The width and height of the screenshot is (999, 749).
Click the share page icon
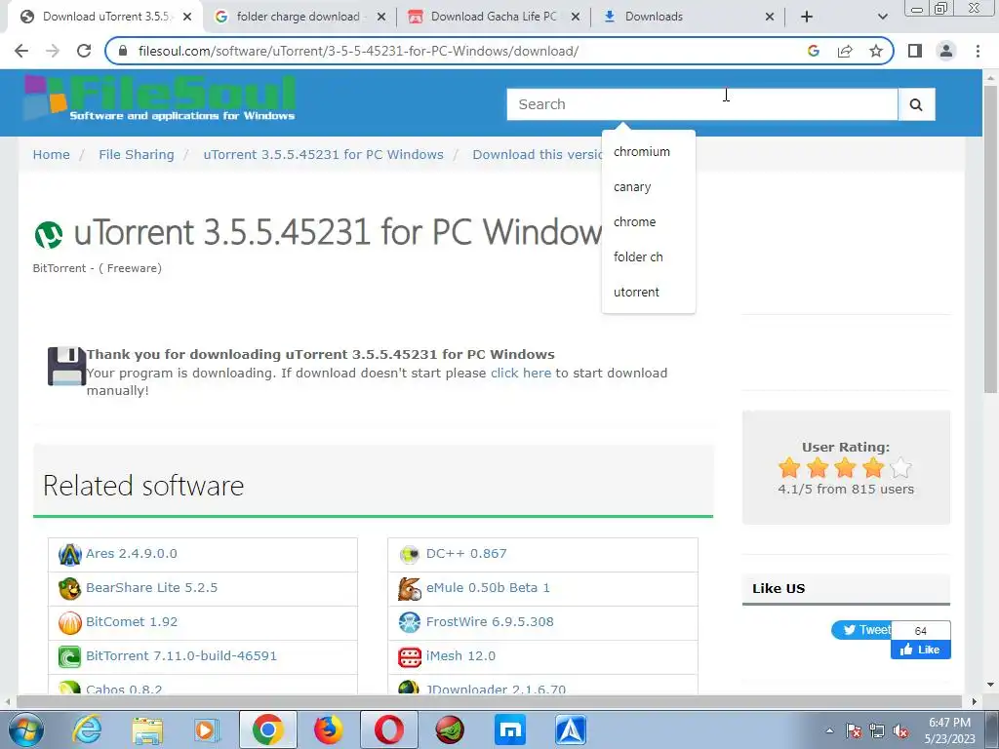tap(845, 51)
